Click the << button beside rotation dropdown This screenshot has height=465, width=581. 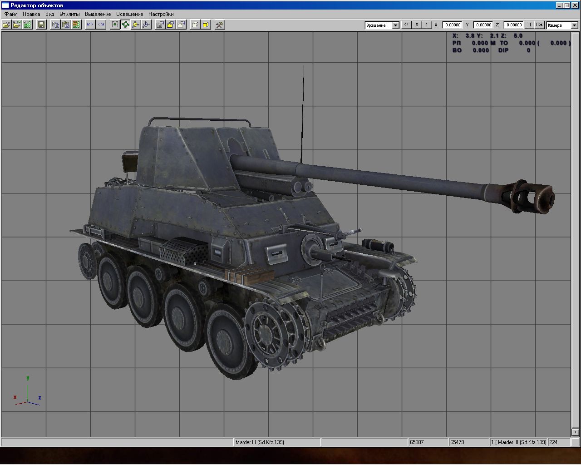[406, 25]
